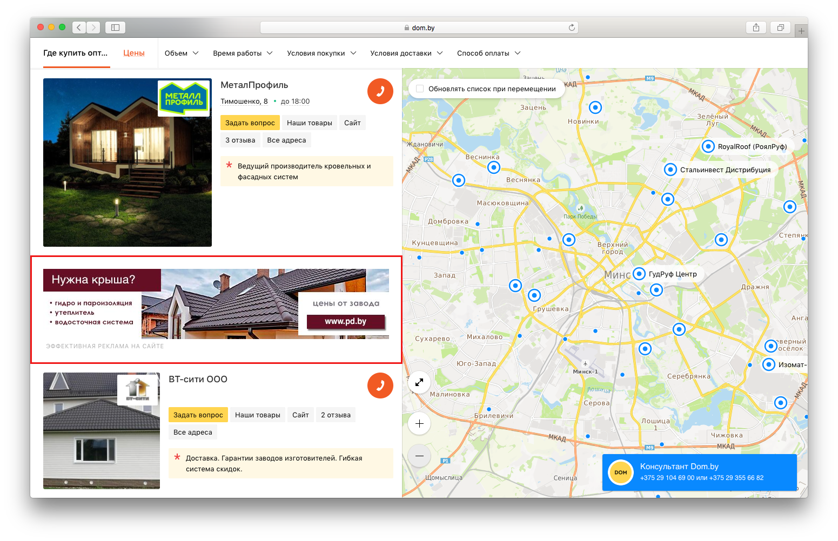838x541 pixels.
Task: Expand the Время работы filter dropdown
Action: [x=243, y=53]
